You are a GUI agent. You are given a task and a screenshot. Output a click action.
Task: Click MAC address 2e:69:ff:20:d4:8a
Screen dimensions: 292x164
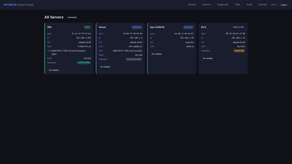[x=132, y=34]
